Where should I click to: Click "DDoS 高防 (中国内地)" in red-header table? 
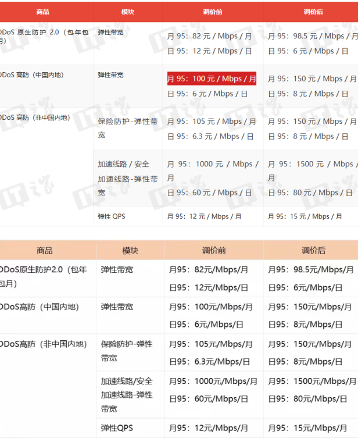[x=32, y=75]
